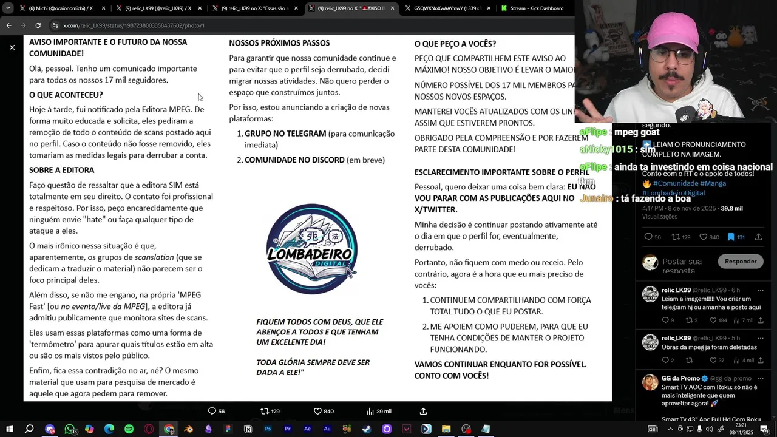Click the Responder button
Screen dimensions: 777x437
(741, 262)
